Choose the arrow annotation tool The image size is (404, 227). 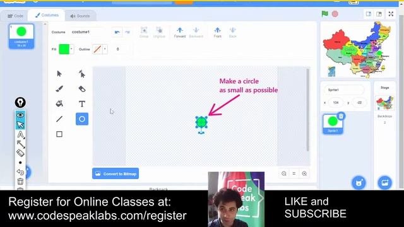(x=20, y=144)
